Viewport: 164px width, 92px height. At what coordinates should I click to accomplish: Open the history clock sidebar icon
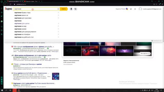(x=2, y=27)
